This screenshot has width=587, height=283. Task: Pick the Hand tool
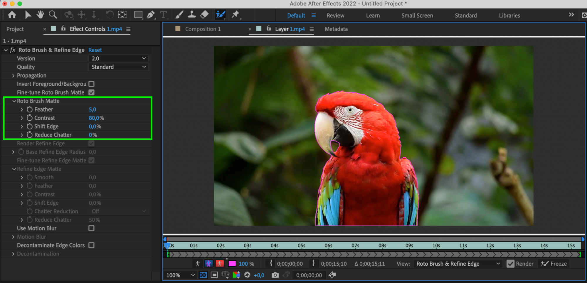click(40, 15)
